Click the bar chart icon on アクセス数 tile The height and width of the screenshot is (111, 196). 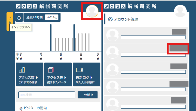point(22,70)
